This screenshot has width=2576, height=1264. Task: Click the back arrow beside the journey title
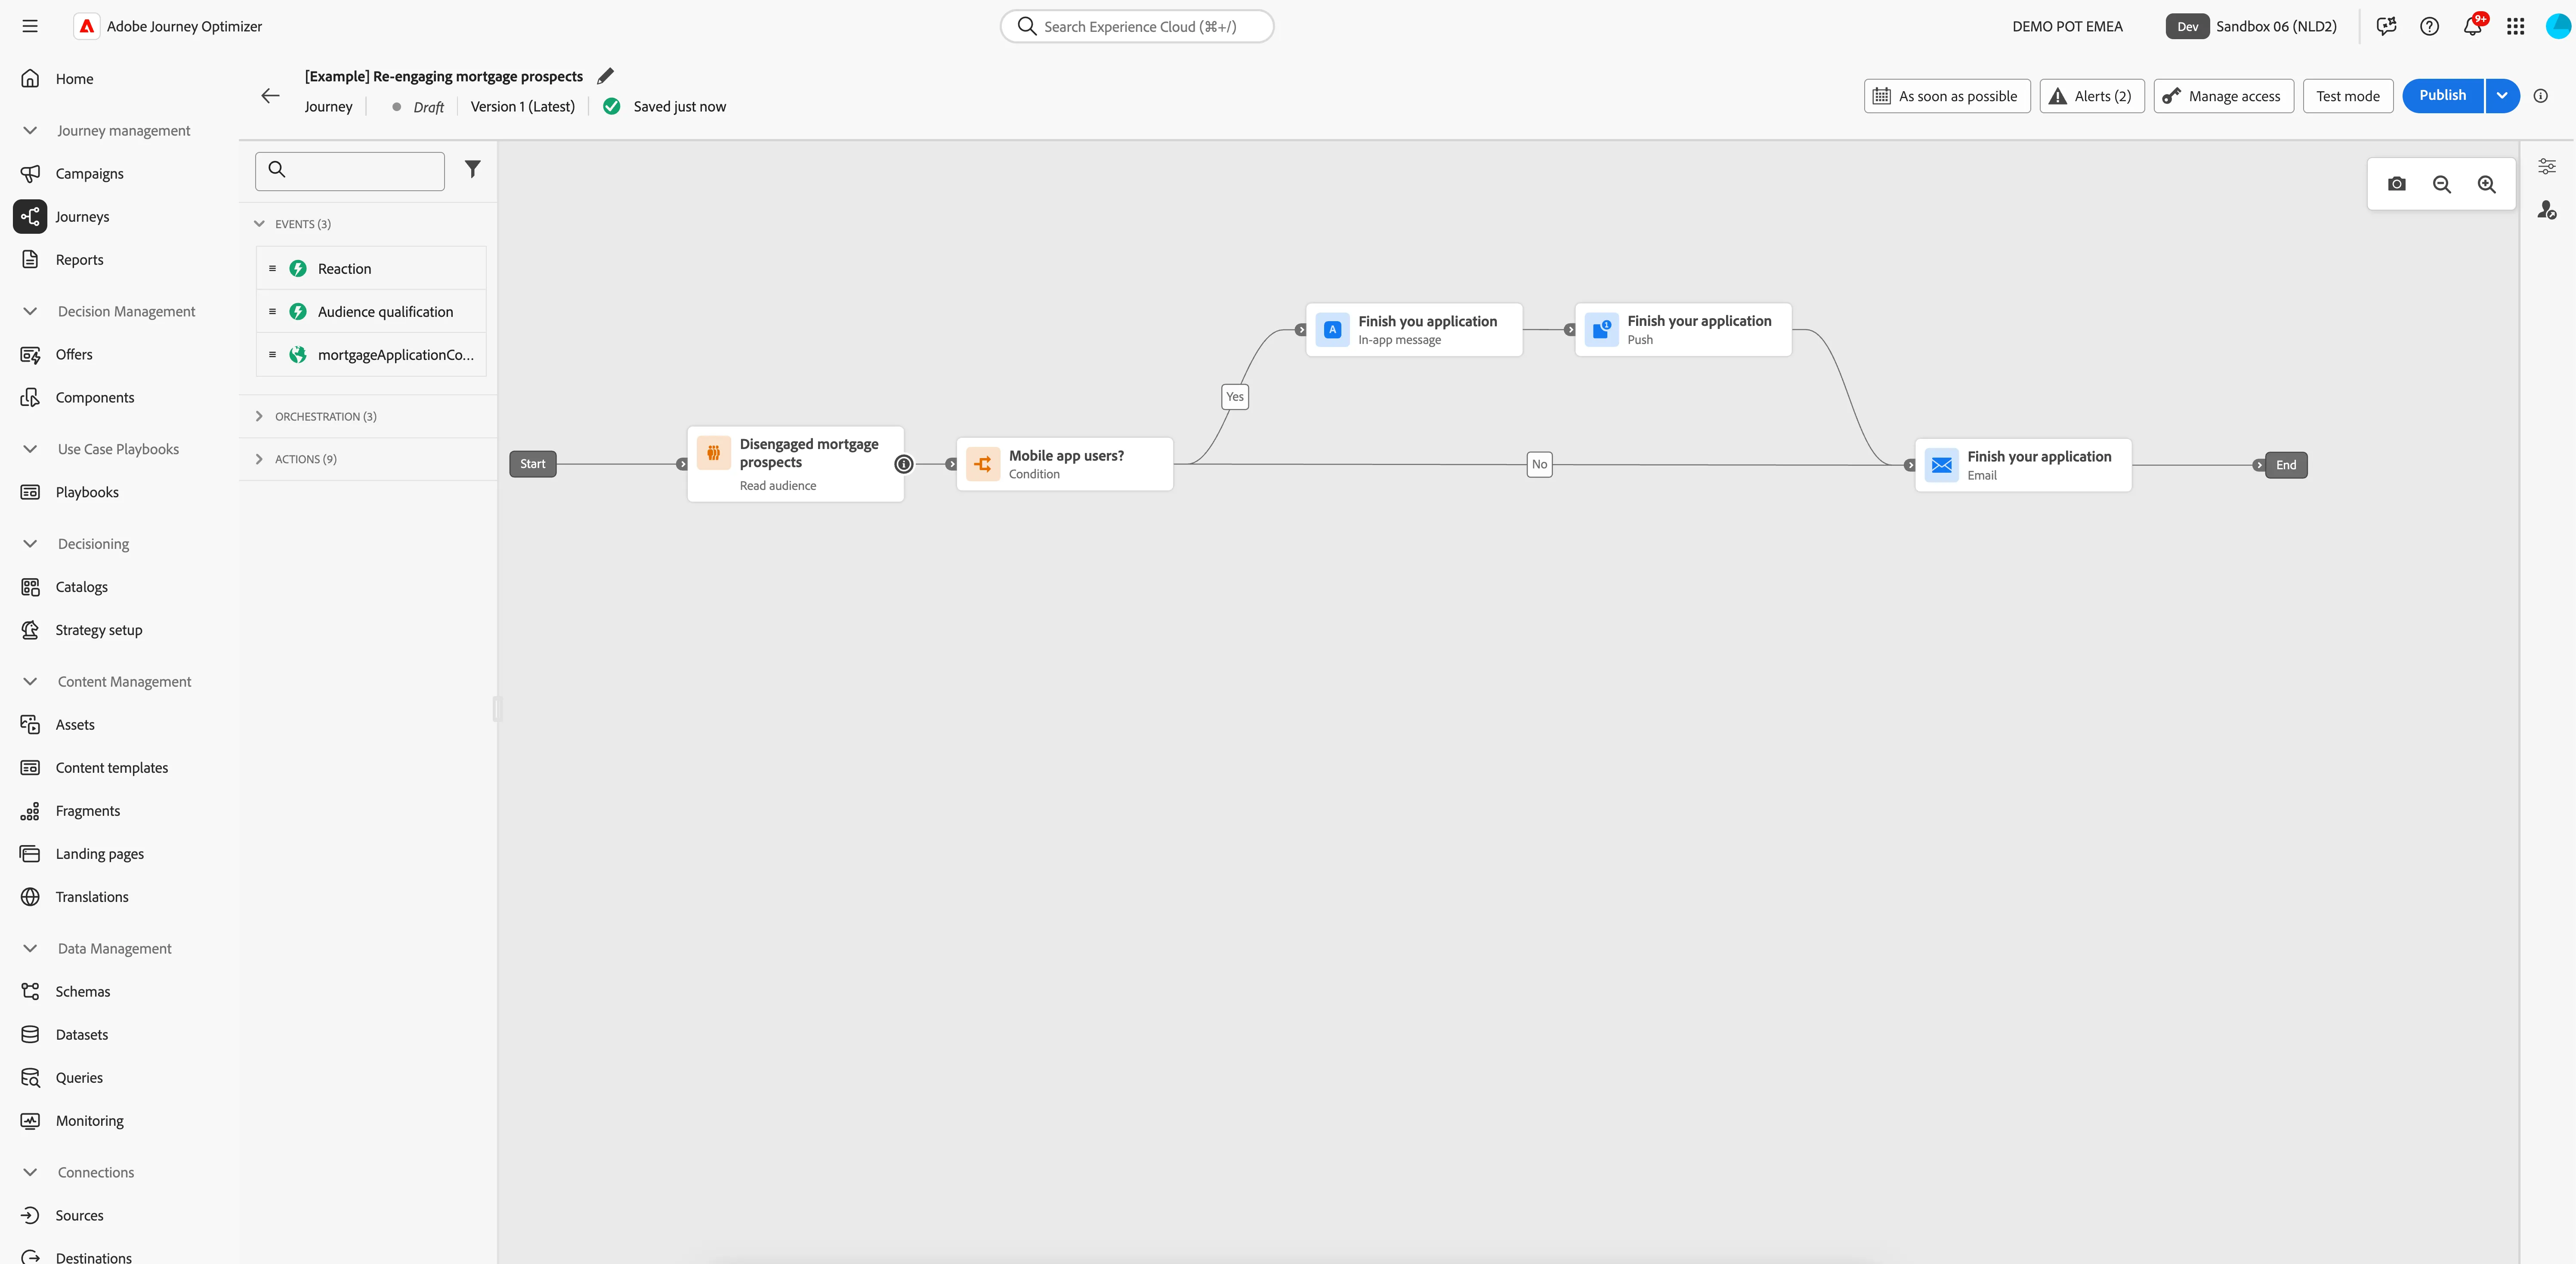click(270, 96)
